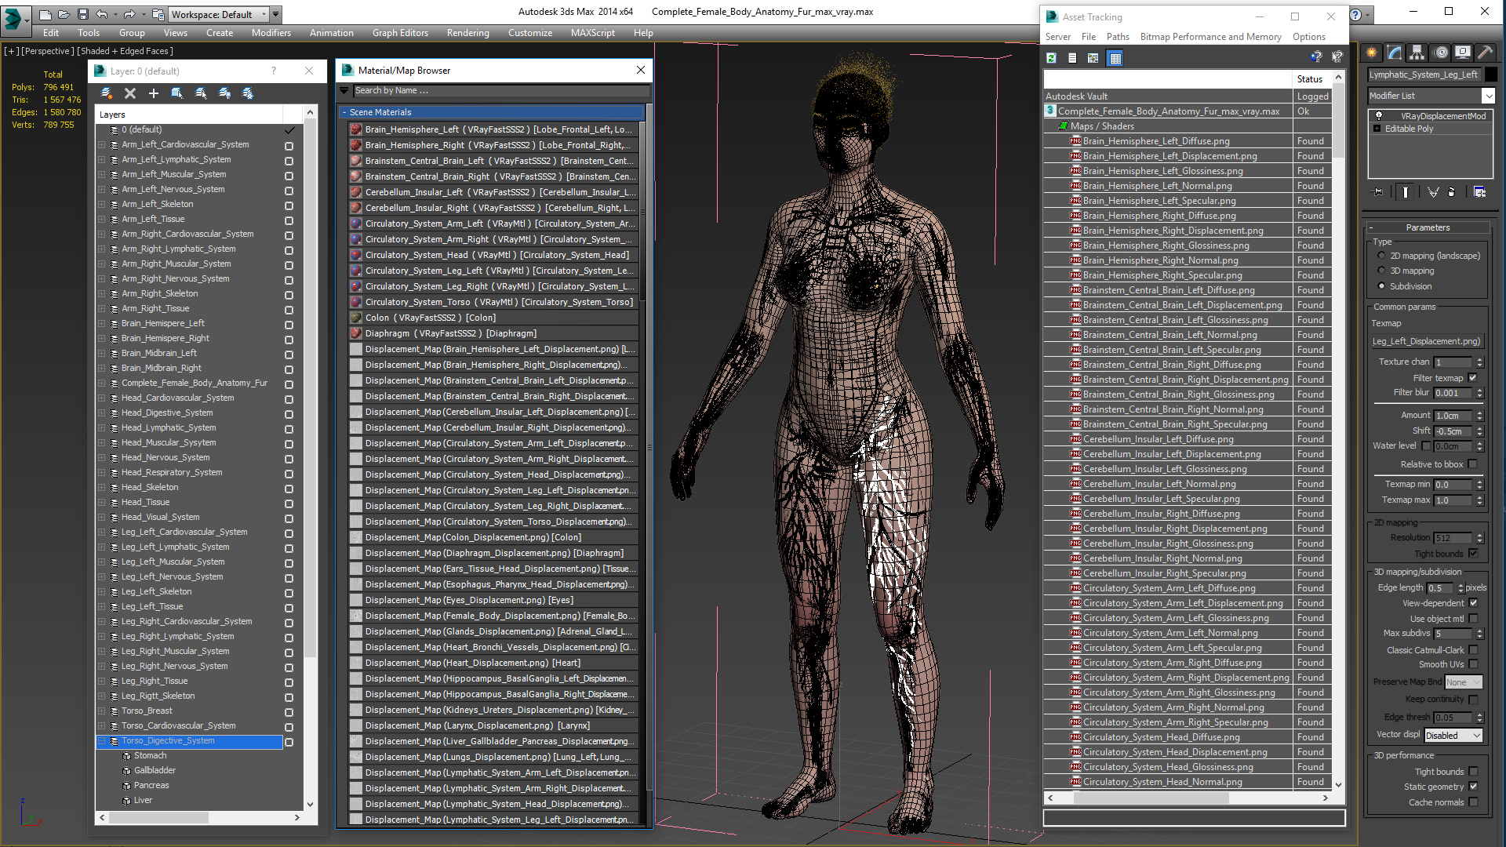
Task: Toggle Filter texmap checkbox
Action: pos(1473,378)
